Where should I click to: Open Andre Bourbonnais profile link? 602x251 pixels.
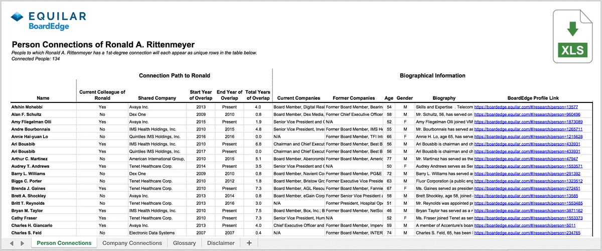click(528, 129)
